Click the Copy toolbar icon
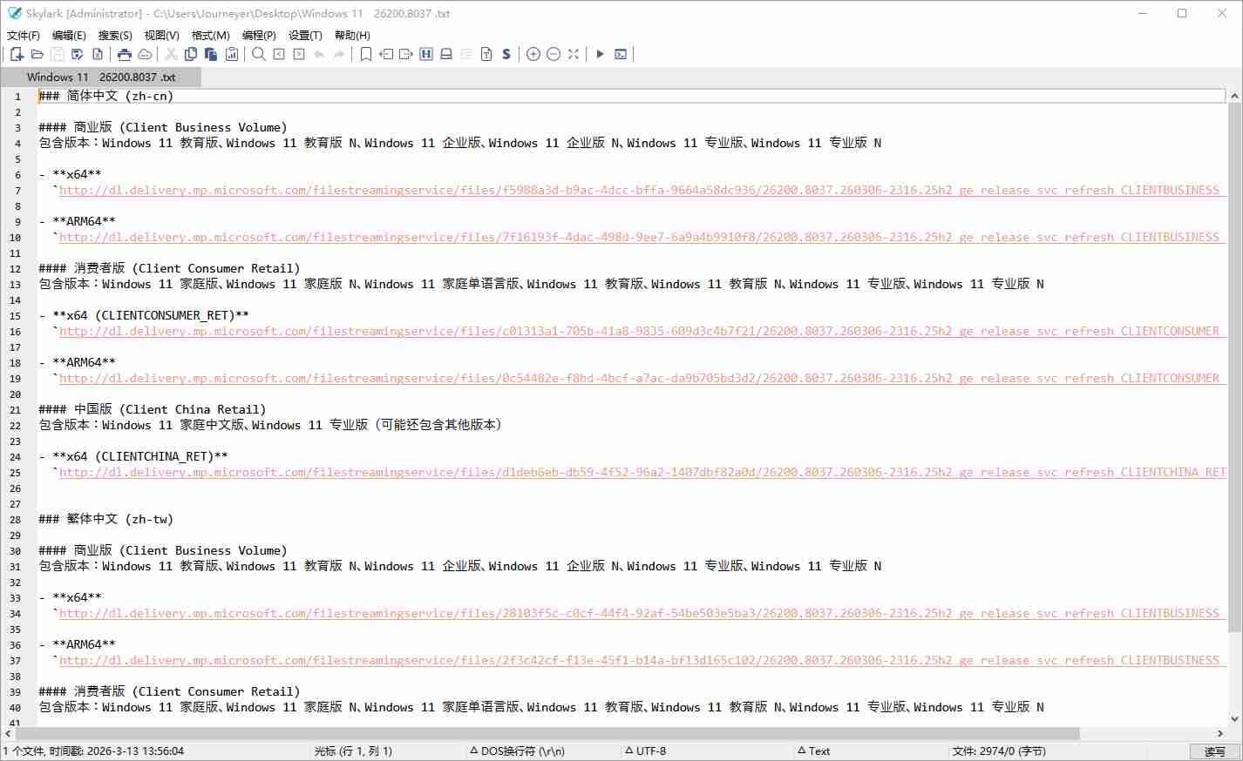 pyautogui.click(x=191, y=54)
